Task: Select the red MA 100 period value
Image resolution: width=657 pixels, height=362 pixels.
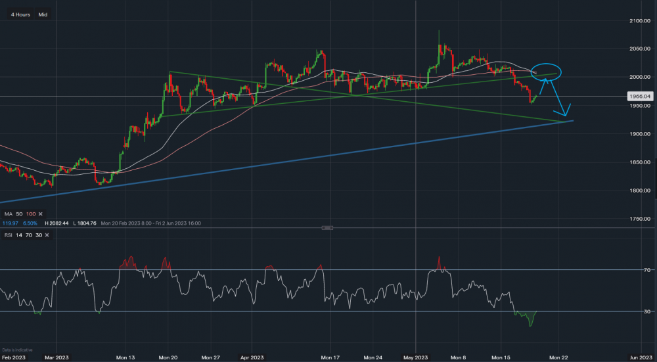Action: (x=30, y=214)
